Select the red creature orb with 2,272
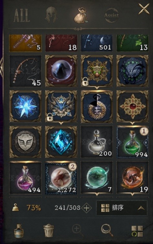Viewport: 153px width, 244px height. click(x=61, y=178)
